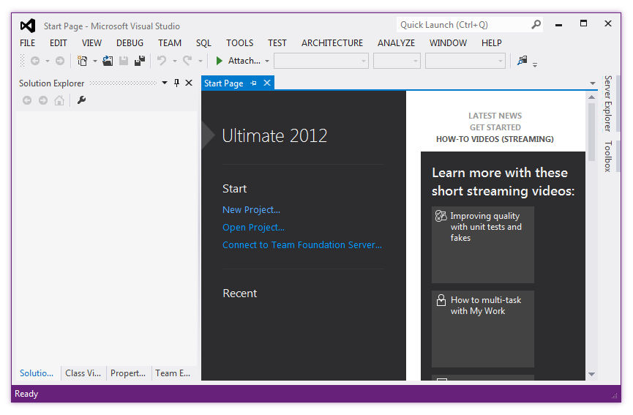The width and height of the screenshot is (633, 415).
Task: Click Connect to Team Foundation Server link
Action: click(302, 245)
